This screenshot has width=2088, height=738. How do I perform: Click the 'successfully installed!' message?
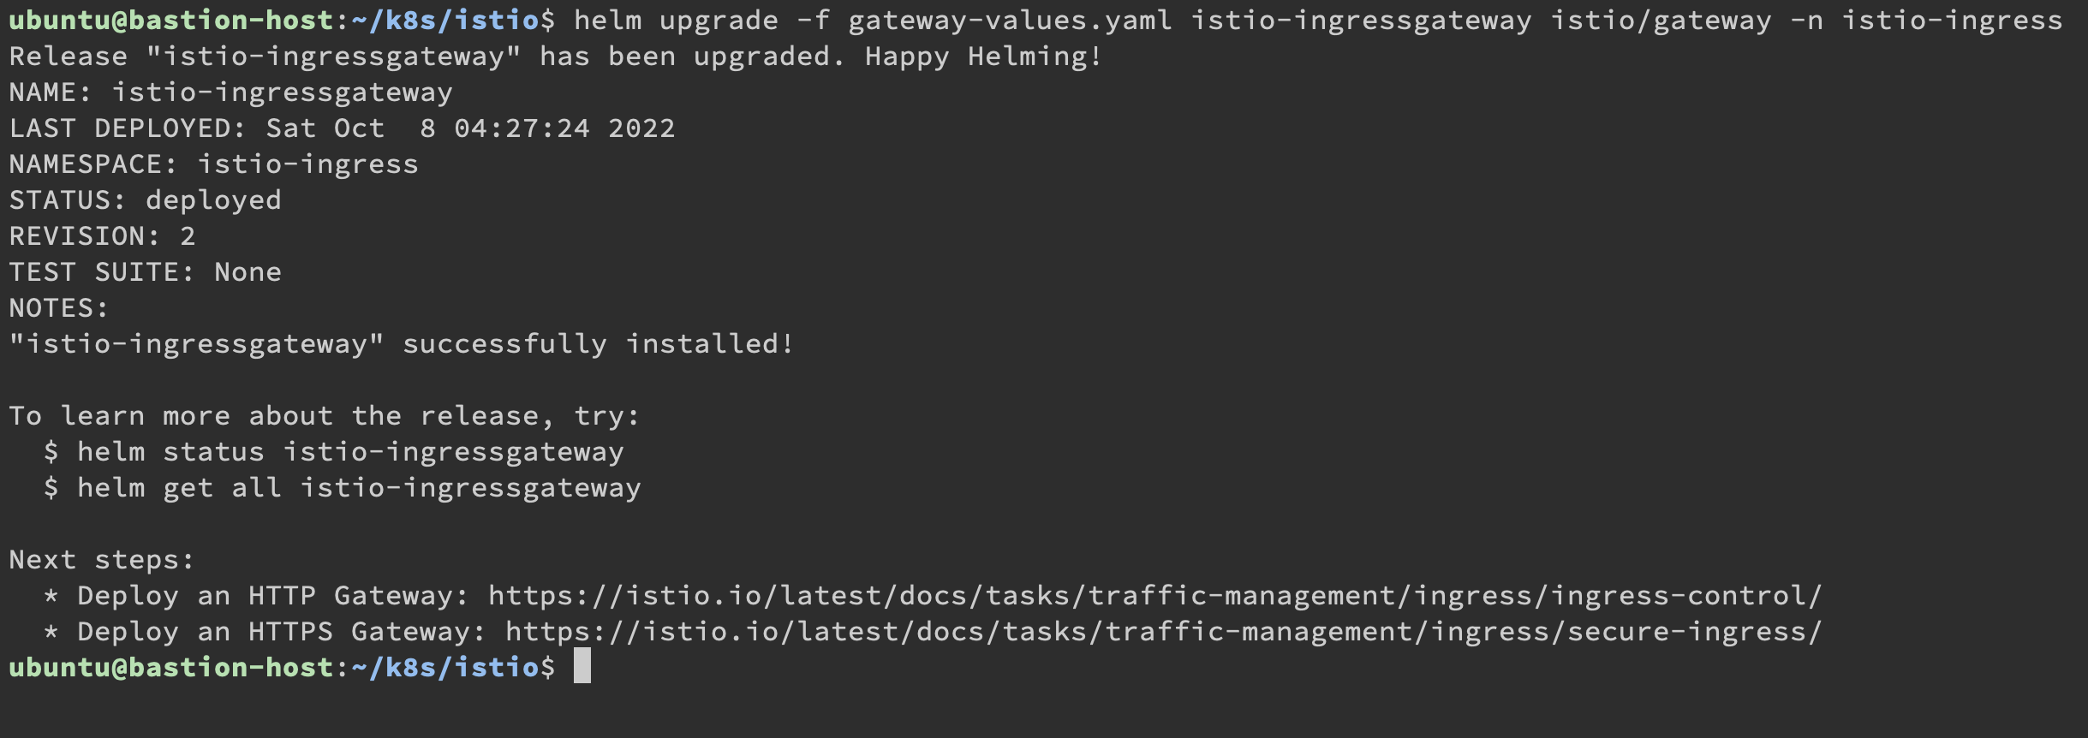pyautogui.click(x=598, y=344)
